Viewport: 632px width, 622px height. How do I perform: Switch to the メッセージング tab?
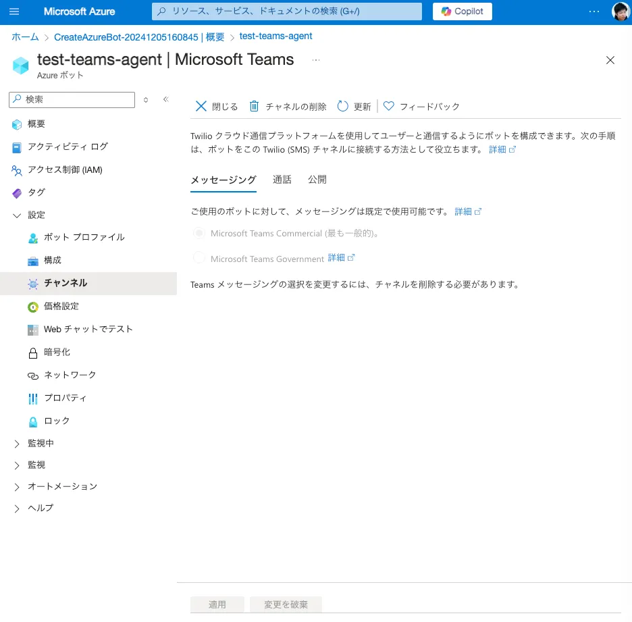click(x=223, y=180)
